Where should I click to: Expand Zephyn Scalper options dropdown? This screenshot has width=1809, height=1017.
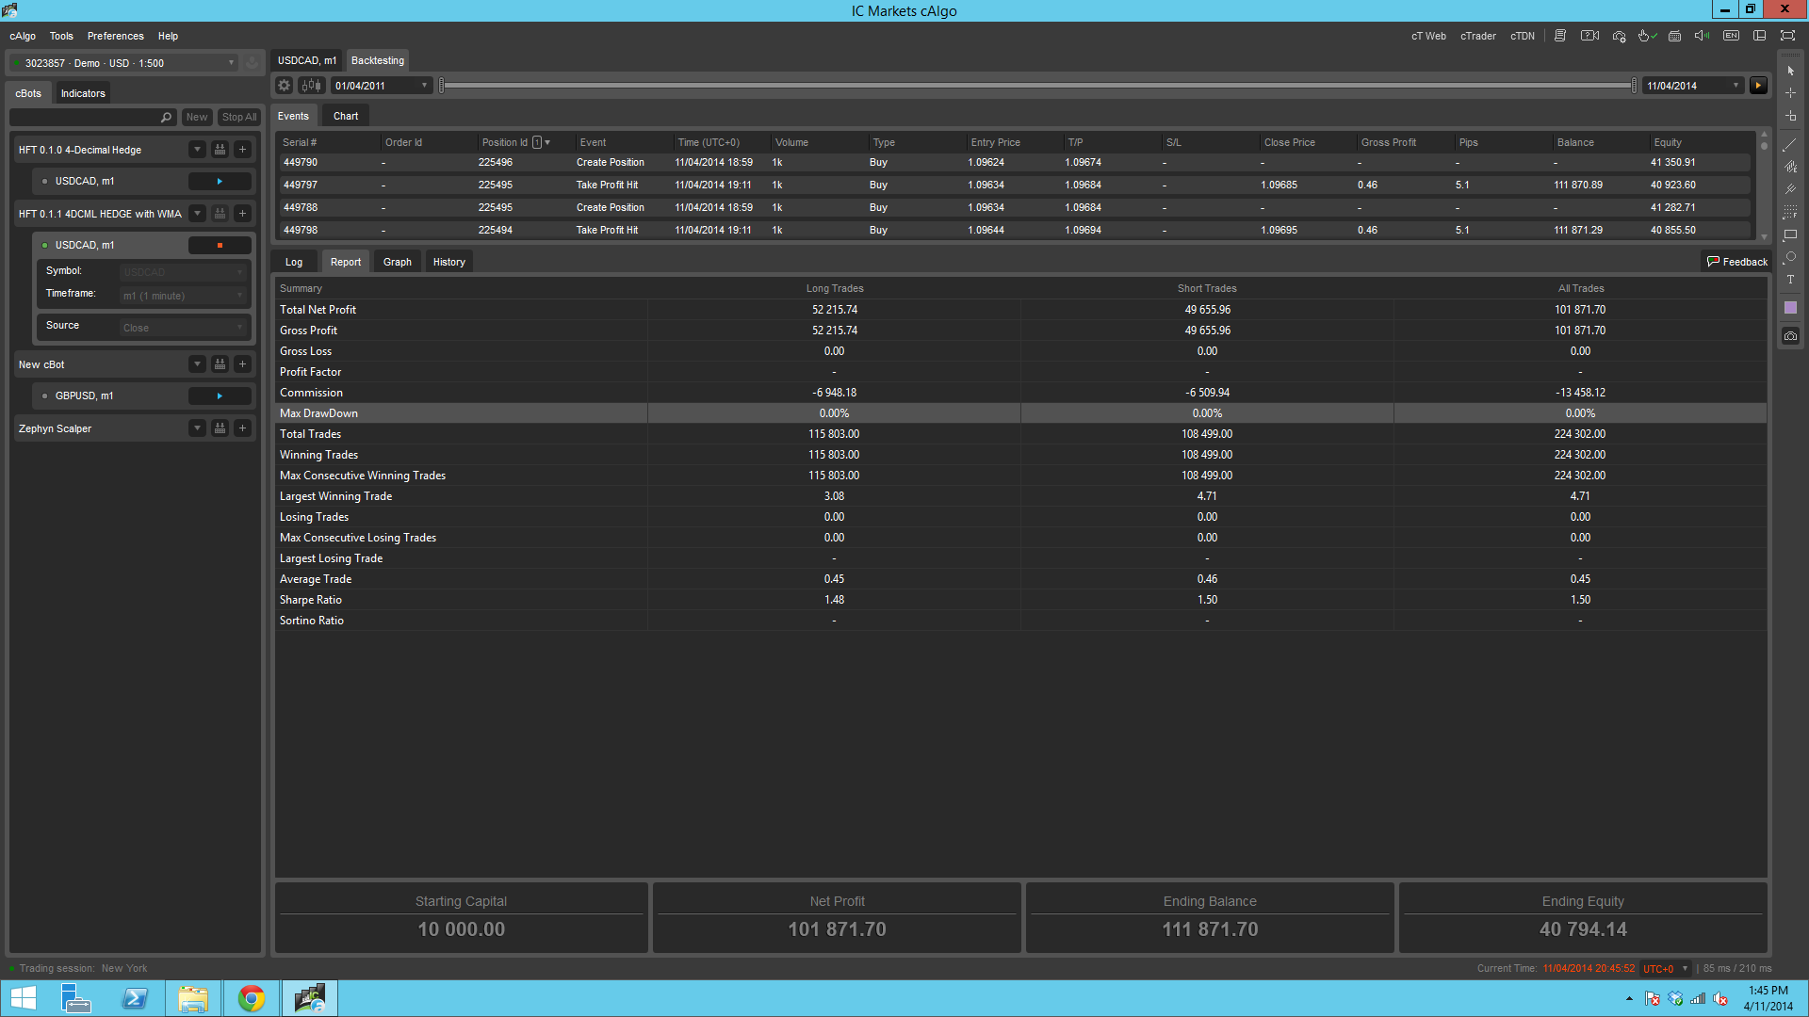click(197, 428)
